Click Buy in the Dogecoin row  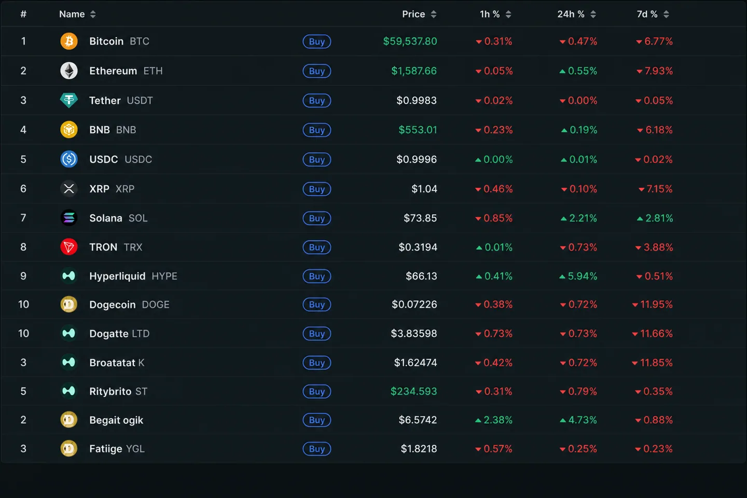pos(317,305)
